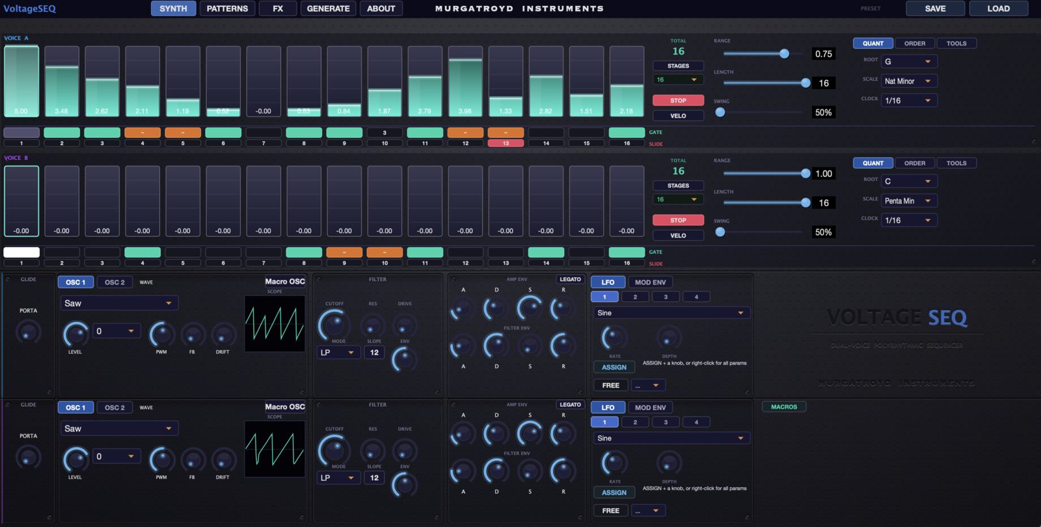Screen dimensions: 1041x527
Task: Click the Voice A LFO RATE knob
Action: click(x=614, y=338)
